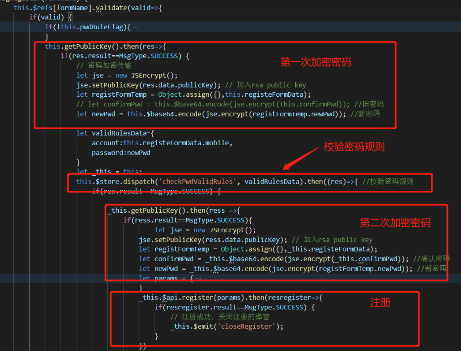Click _this.getPublicKey().then(ress =>{ line
Image resolution: width=461 pixels, height=351 pixels.
point(174,210)
